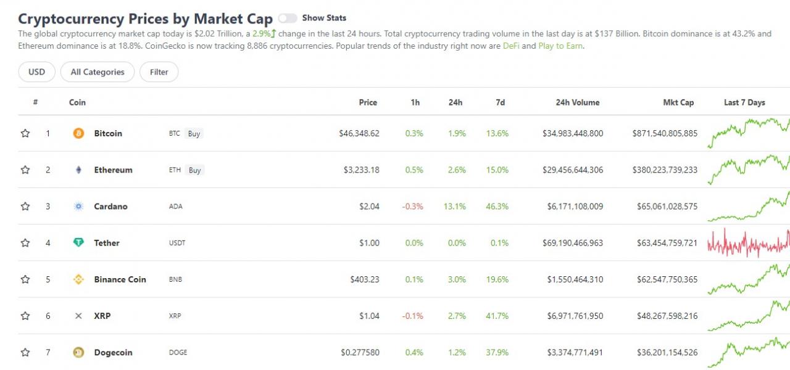
Task: Click the Tether logo icon
Action: point(78,243)
